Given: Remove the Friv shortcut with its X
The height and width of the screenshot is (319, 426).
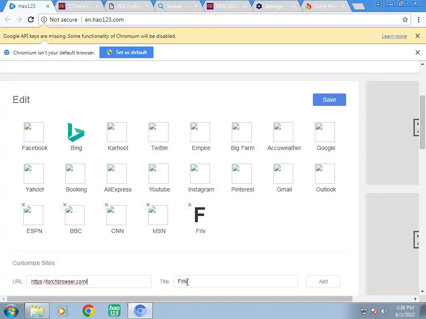Looking at the screenshot, I should (190, 205).
